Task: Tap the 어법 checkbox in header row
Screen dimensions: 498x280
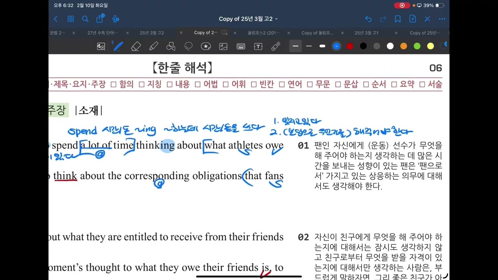Action: pyautogui.click(x=197, y=84)
